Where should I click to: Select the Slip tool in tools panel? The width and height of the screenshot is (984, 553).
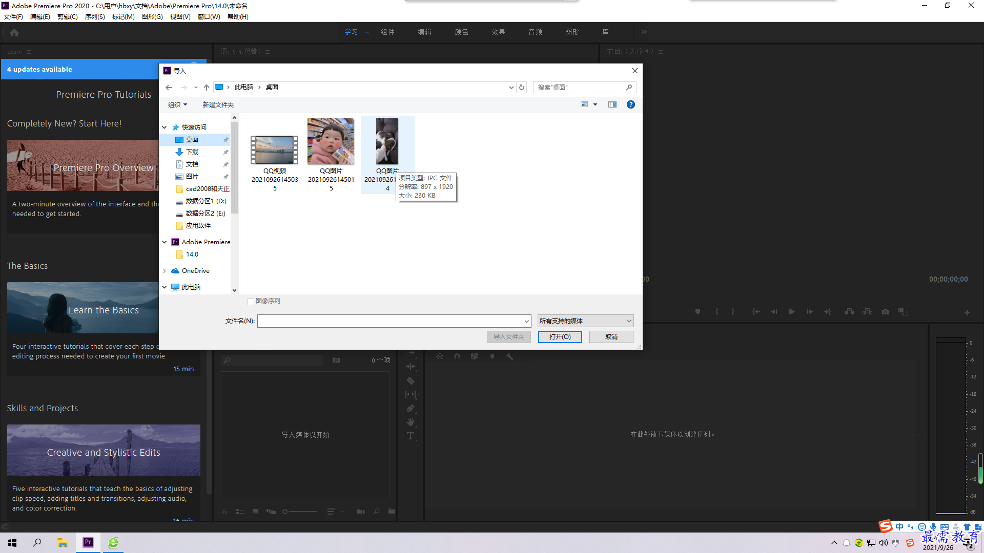[x=411, y=394]
